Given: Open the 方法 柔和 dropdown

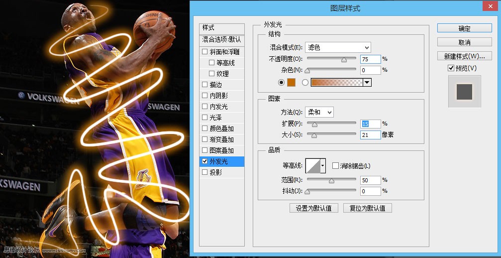Looking at the screenshot, I should tap(319, 112).
